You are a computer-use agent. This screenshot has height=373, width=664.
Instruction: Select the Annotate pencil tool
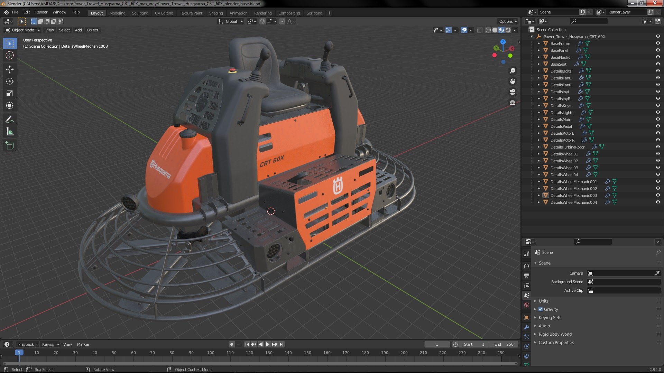pyautogui.click(x=10, y=120)
